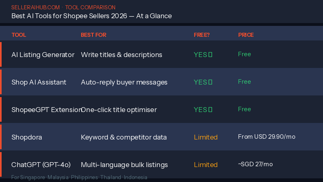Open the ShopeeGPT Extension entry
Screen dimensions: 323x182
pyautogui.click(x=45, y=110)
